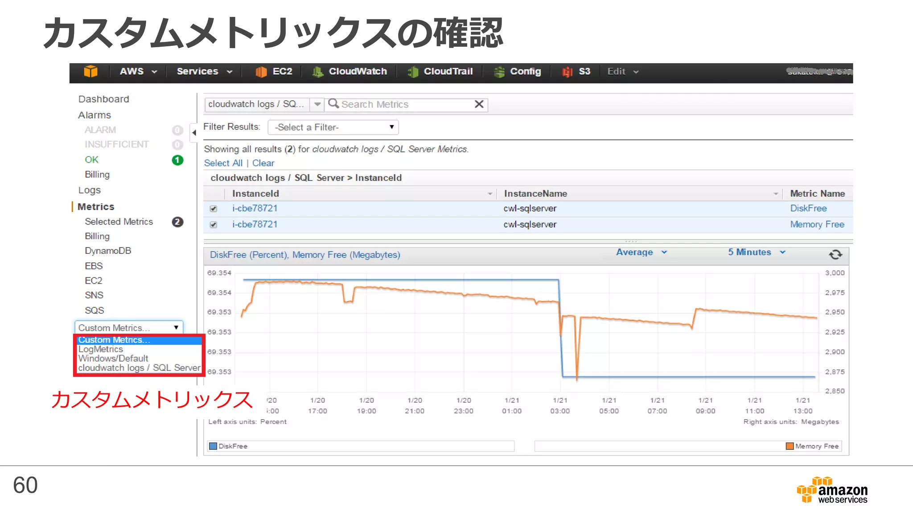Open the Select a Filter dropdown

pyautogui.click(x=333, y=127)
